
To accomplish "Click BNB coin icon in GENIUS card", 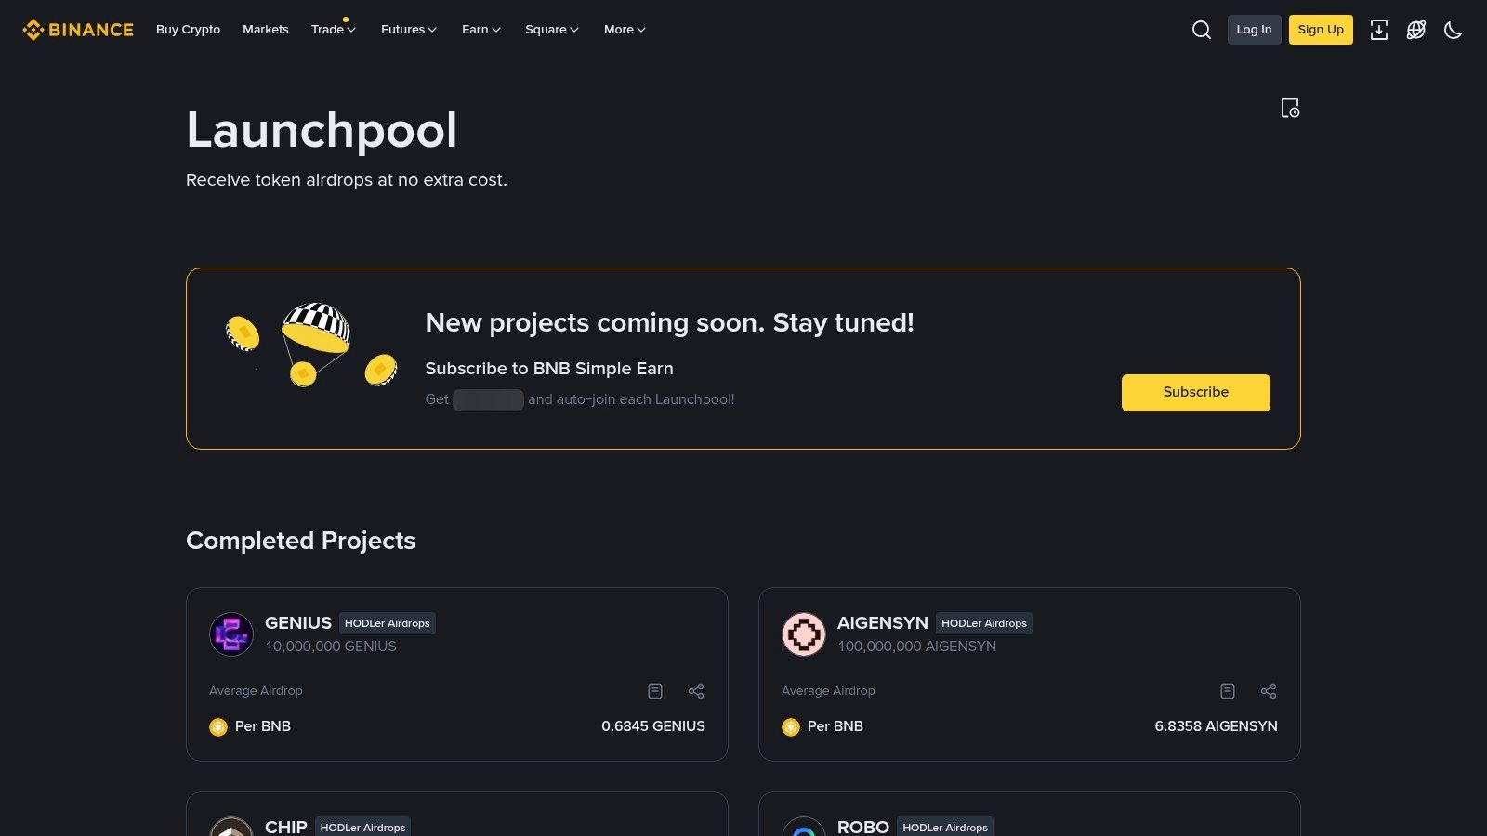I will 218,726.
